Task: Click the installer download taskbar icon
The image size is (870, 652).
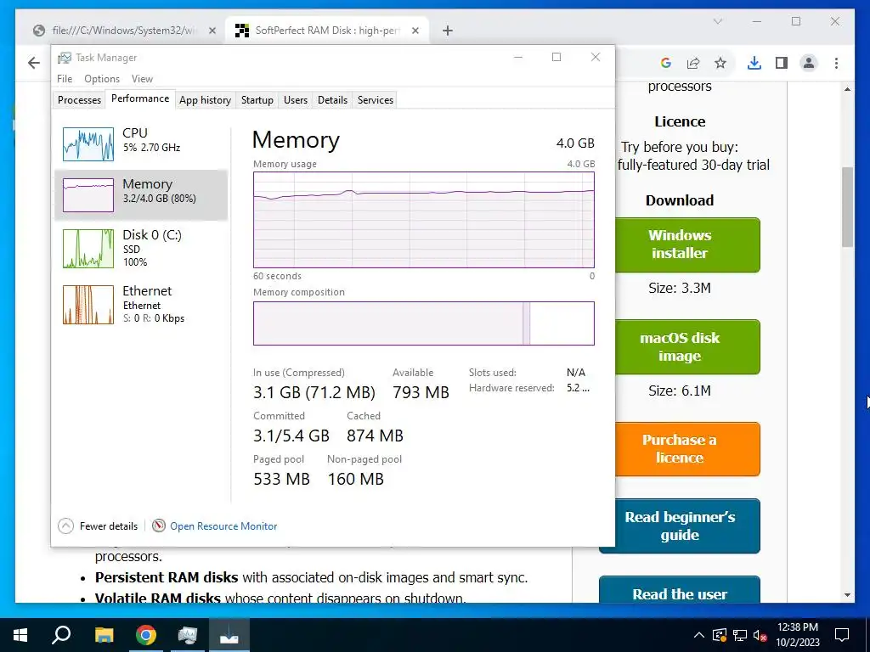Action: click(x=229, y=635)
